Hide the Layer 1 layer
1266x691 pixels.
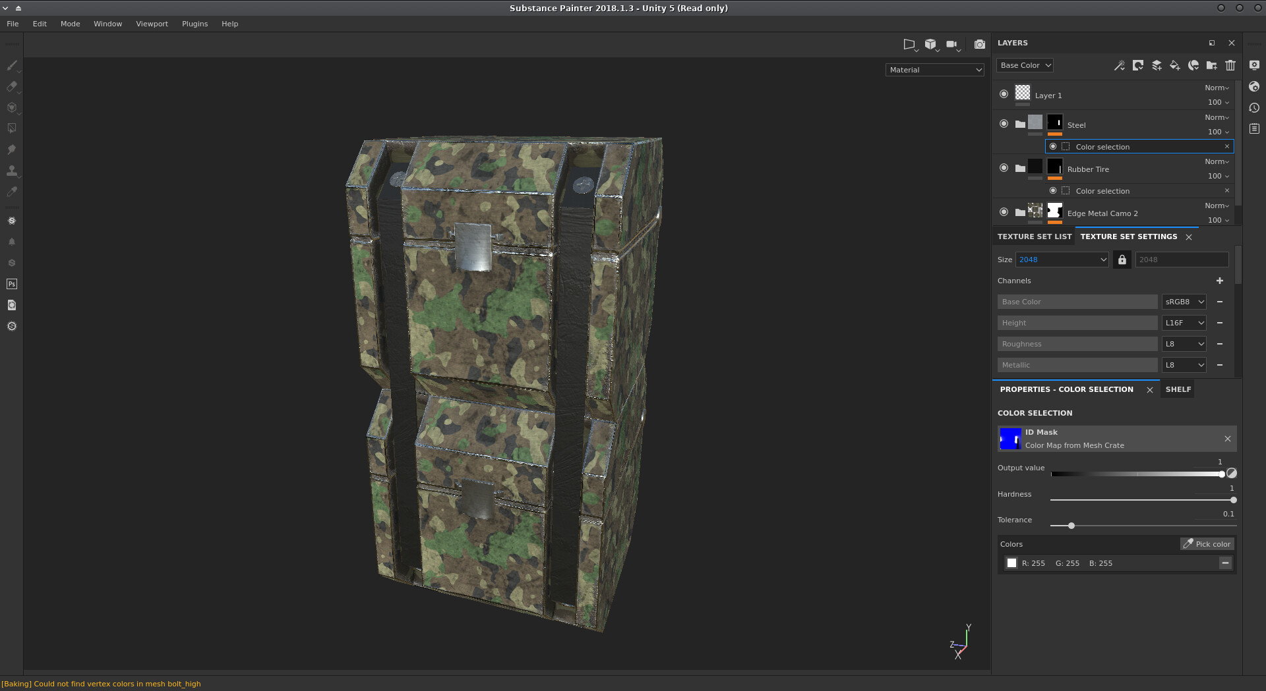pos(1004,94)
